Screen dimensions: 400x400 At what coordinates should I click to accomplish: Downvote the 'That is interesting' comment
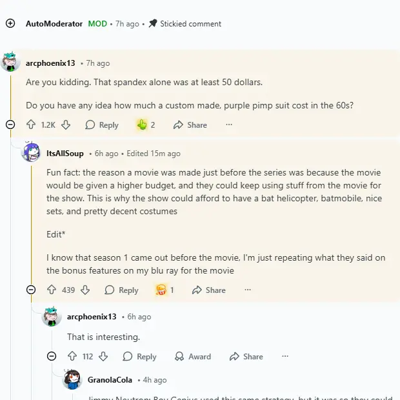pos(103,356)
